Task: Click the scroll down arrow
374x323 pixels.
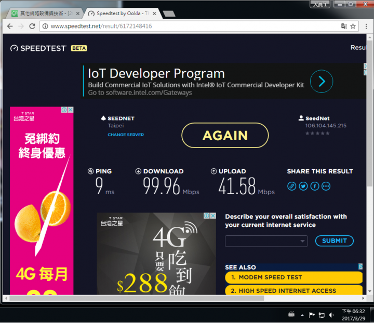Action: coord(370,291)
